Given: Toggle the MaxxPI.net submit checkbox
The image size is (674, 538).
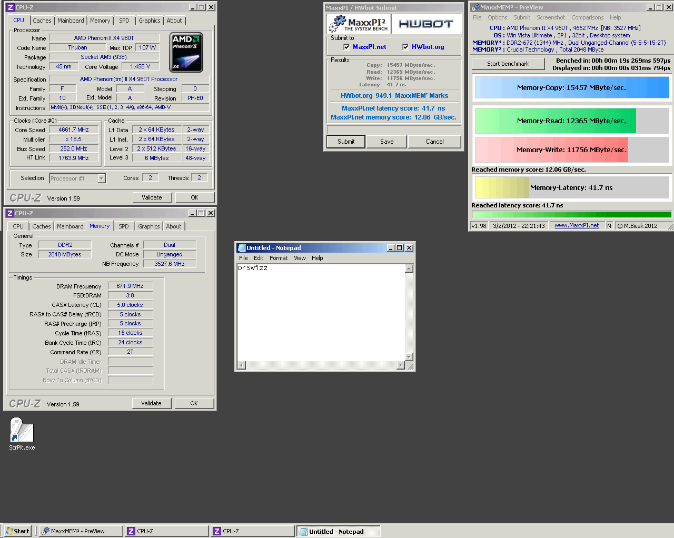Looking at the screenshot, I should tap(346, 47).
